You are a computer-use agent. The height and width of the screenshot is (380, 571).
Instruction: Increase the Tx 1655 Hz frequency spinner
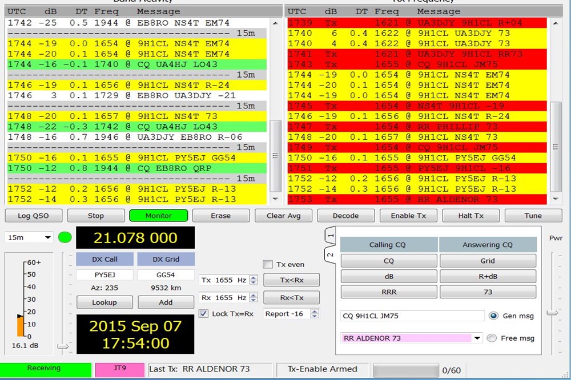click(x=254, y=278)
